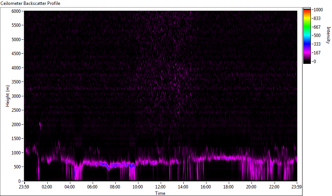Click the Intensity color scale label
332x196 pixels.
point(328,35)
